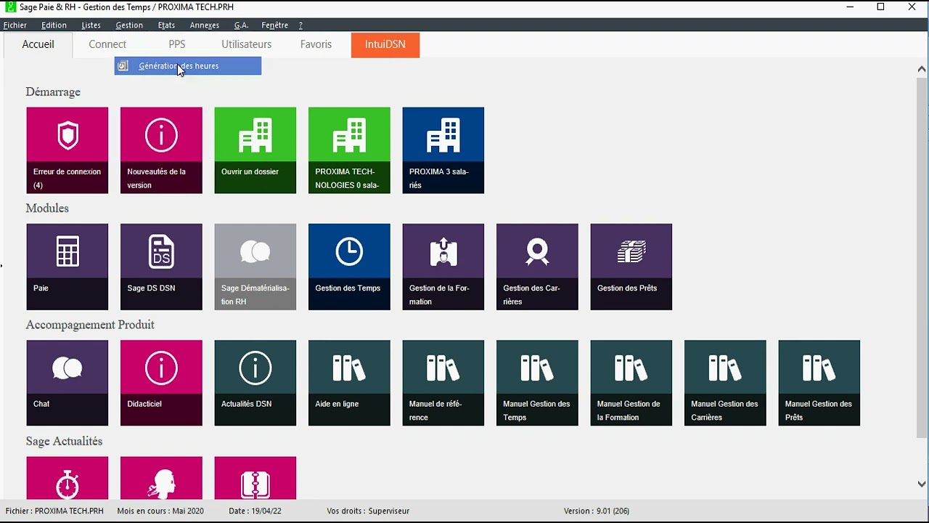Click Version : 9.01 (206) status text
Image resolution: width=929 pixels, height=523 pixels.
(x=597, y=511)
